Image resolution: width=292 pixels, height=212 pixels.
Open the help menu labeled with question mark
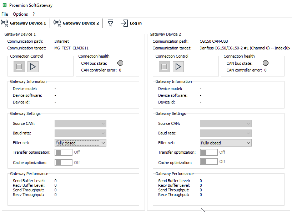click(x=34, y=14)
